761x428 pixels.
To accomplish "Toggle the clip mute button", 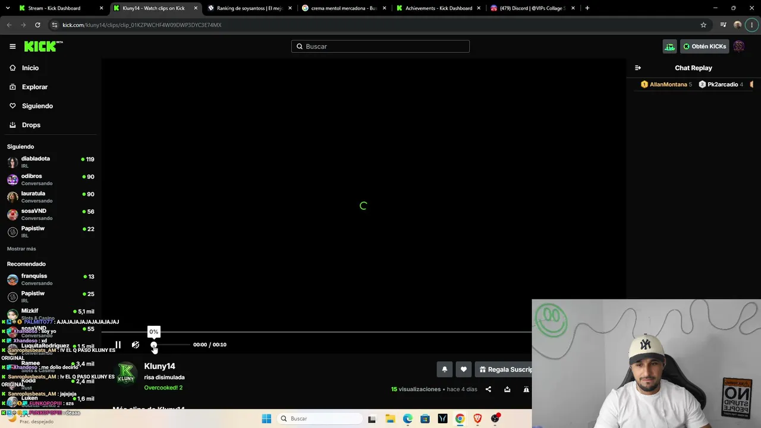I will point(136,345).
